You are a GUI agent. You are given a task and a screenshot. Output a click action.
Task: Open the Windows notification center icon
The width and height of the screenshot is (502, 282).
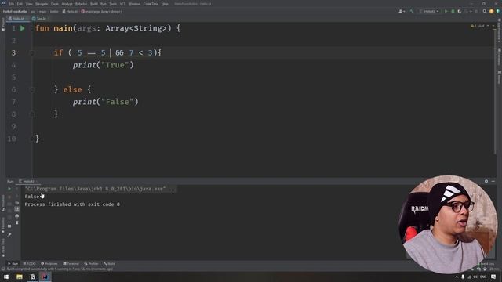click(493, 277)
